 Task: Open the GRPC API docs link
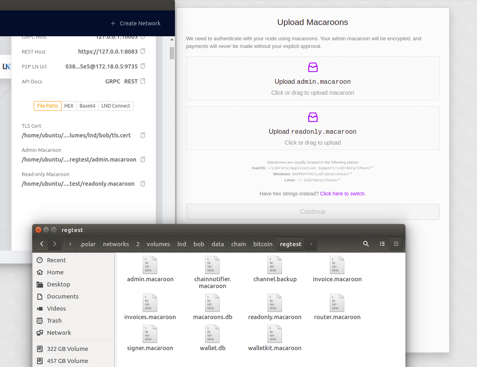[x=113, y=81]
